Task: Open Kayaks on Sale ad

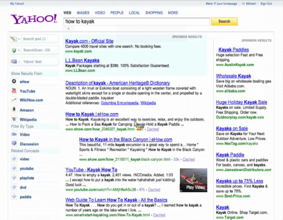Action: click(232, 128)
